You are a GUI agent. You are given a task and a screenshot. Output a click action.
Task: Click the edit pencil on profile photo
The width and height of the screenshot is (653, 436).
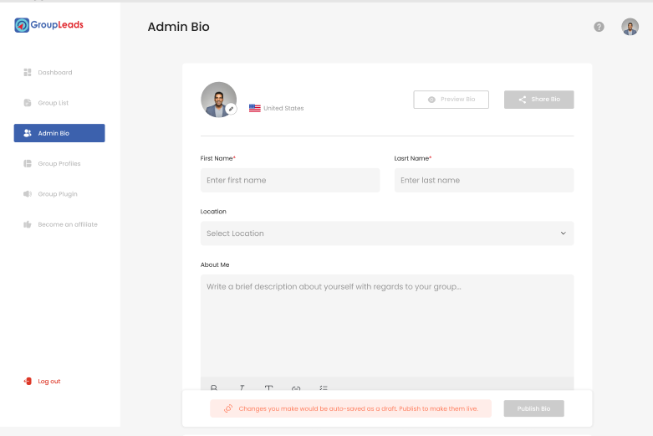point(232,109)
